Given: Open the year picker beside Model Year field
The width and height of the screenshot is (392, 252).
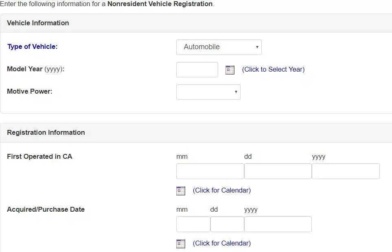Looking at the screenshot, I should coord(230,70).
